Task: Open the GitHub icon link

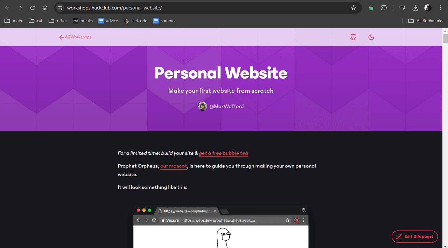Action: 353,37
